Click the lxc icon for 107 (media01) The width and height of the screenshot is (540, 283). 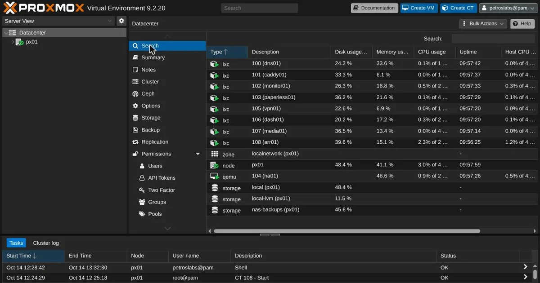[214, 131]
